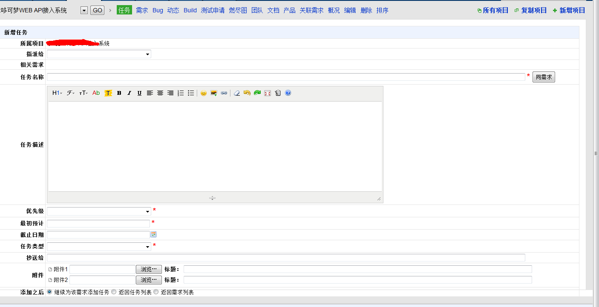The width and height of the screenshot is (599, 307).
Task: Go to the 产品 tab
Action: point(290,10)
